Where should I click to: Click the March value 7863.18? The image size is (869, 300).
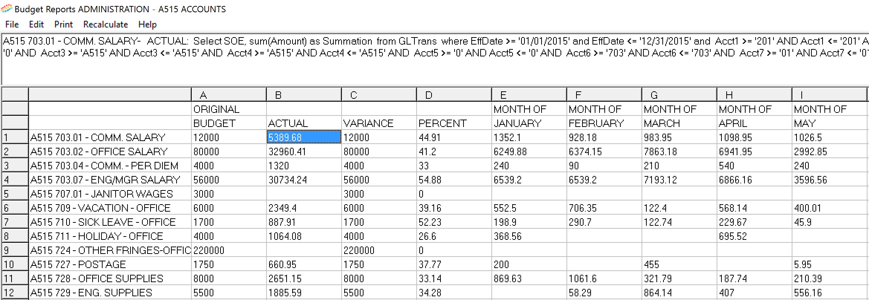[x=679, y=151]
